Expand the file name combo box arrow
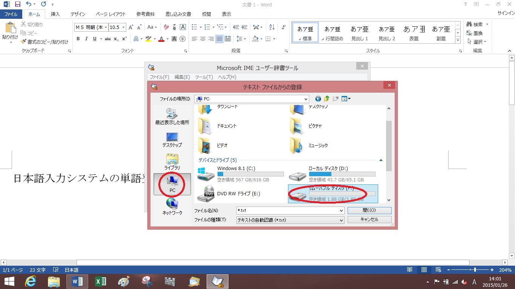The height and width of the screenshot is (289, 515). tap(342, 211)
